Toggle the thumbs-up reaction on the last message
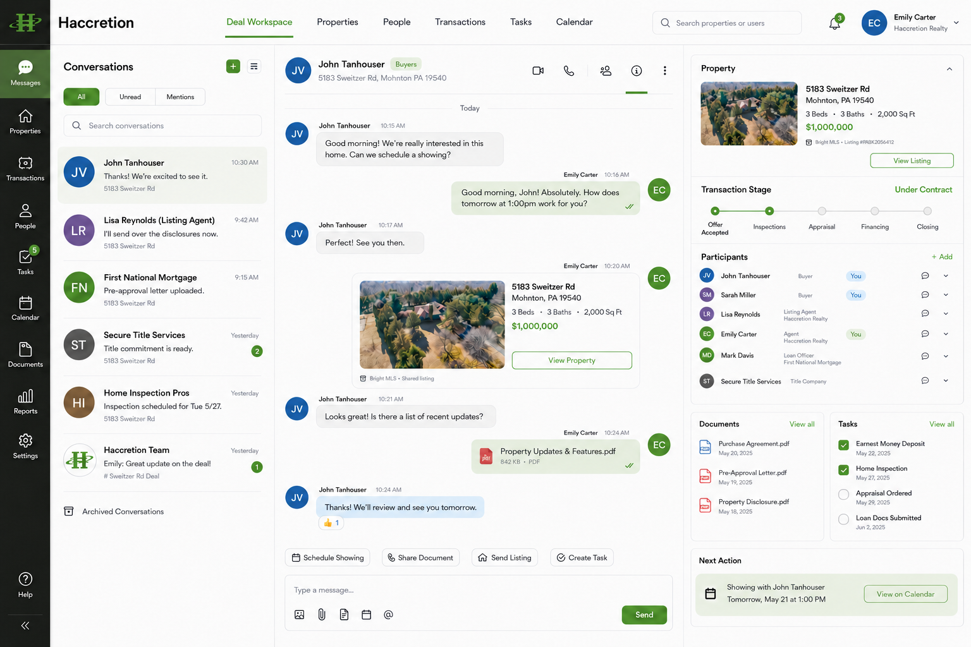 point(331,523)
